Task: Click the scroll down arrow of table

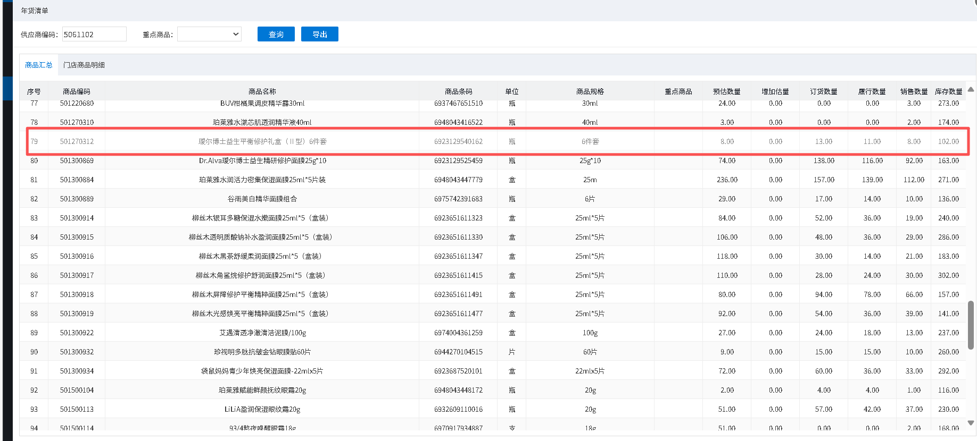Action: point(971,423)
